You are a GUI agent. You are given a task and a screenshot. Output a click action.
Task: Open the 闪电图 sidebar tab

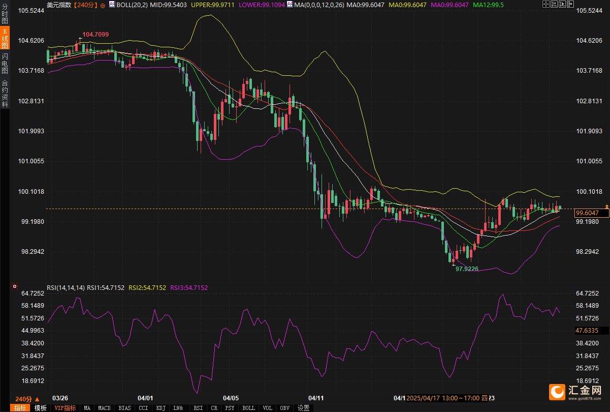5,63
